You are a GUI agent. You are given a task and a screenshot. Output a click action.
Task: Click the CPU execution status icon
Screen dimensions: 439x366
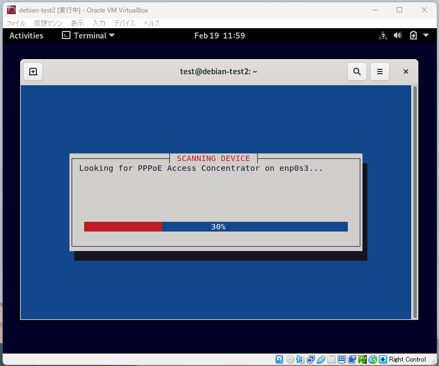coord(362,359)
